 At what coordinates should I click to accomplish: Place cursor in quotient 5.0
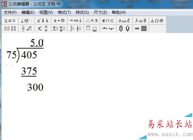click(x=37, y=43)
